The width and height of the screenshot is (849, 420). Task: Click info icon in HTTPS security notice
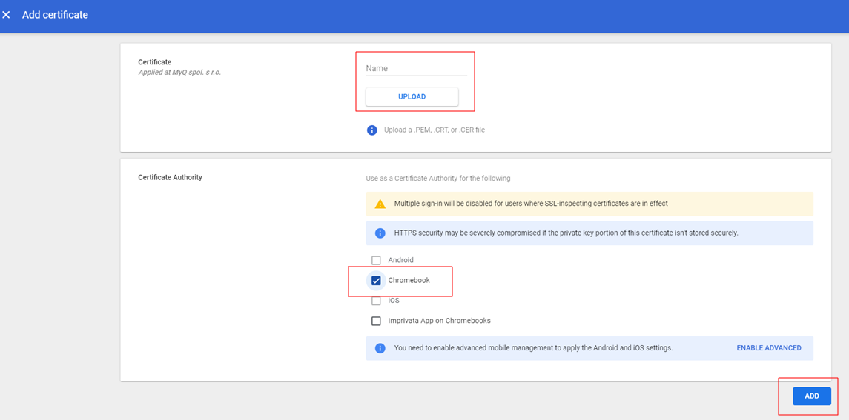point(380,233)
